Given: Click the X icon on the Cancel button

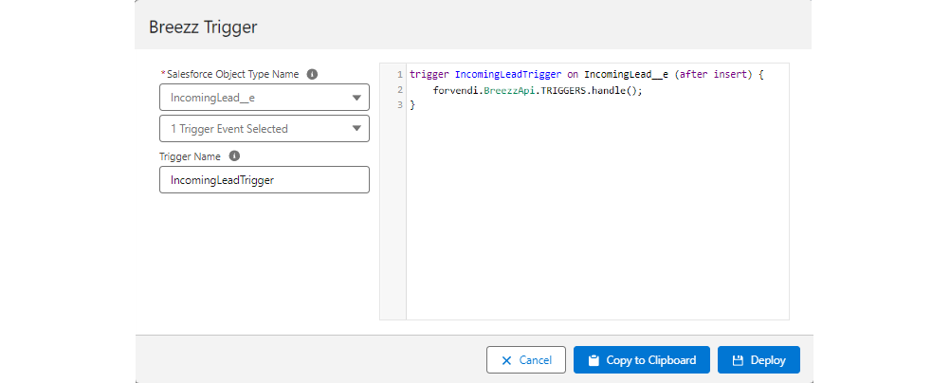Looking at the screenshot, I should pyautogui.click(x=506, y=360).
